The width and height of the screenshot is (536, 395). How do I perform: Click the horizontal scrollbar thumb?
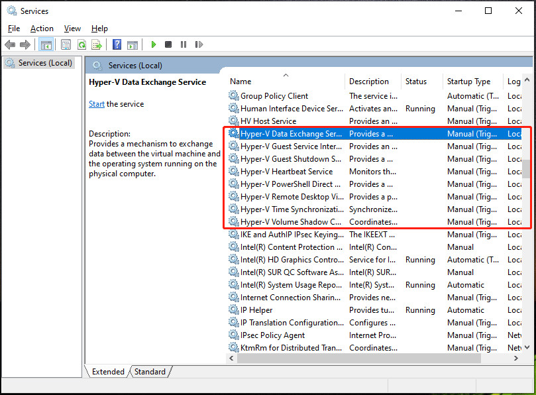coord(359,358)
